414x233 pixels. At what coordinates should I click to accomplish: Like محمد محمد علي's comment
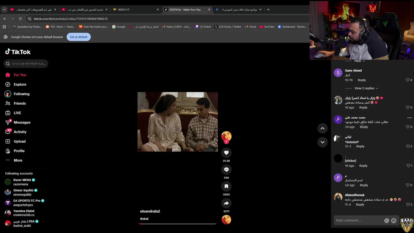point(408,127)
